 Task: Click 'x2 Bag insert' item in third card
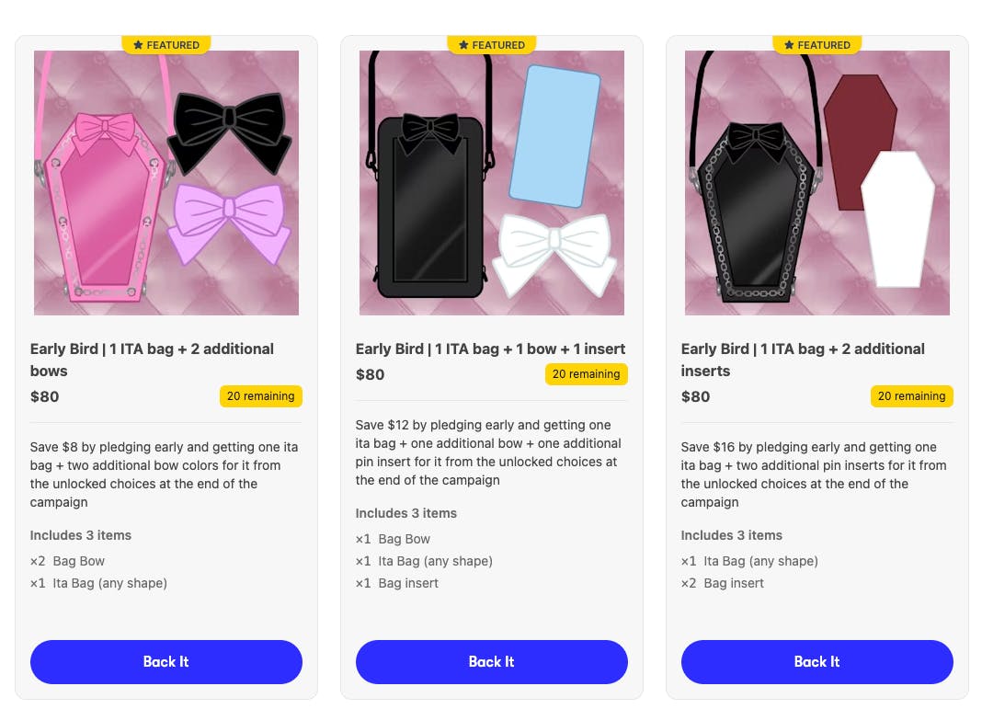(x=723, y=583)
